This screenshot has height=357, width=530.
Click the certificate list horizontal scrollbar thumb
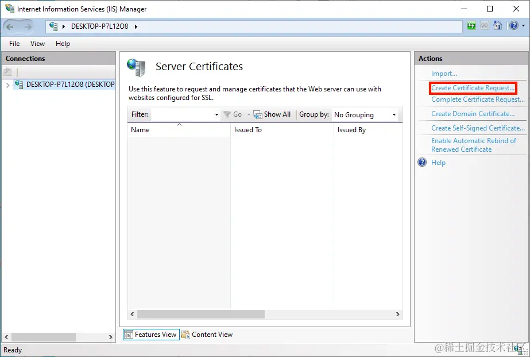click(201, 314)
